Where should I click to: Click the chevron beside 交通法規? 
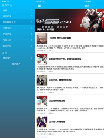coord(31,34)
